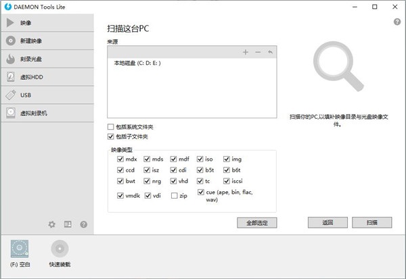Viewport: 406px width, 279px height.
Task: Click the minus icon to remove a source
Action: pyautogui.click(x=258, y=52)
